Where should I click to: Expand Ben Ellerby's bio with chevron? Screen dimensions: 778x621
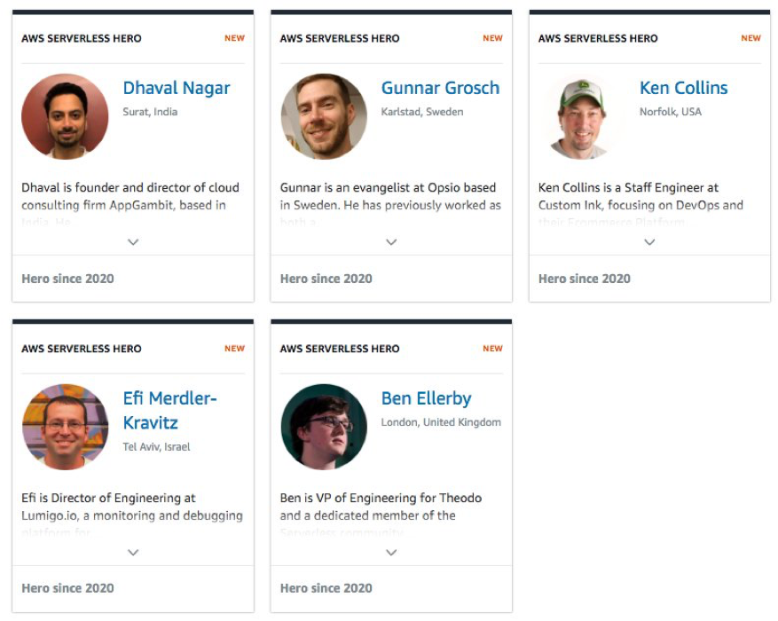tap(391, 552)
